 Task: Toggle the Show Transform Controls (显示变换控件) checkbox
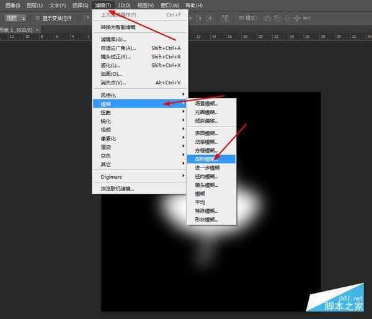coord(38,19)
